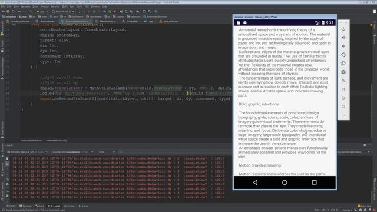Open the Analyze menu

click(45, 6)
